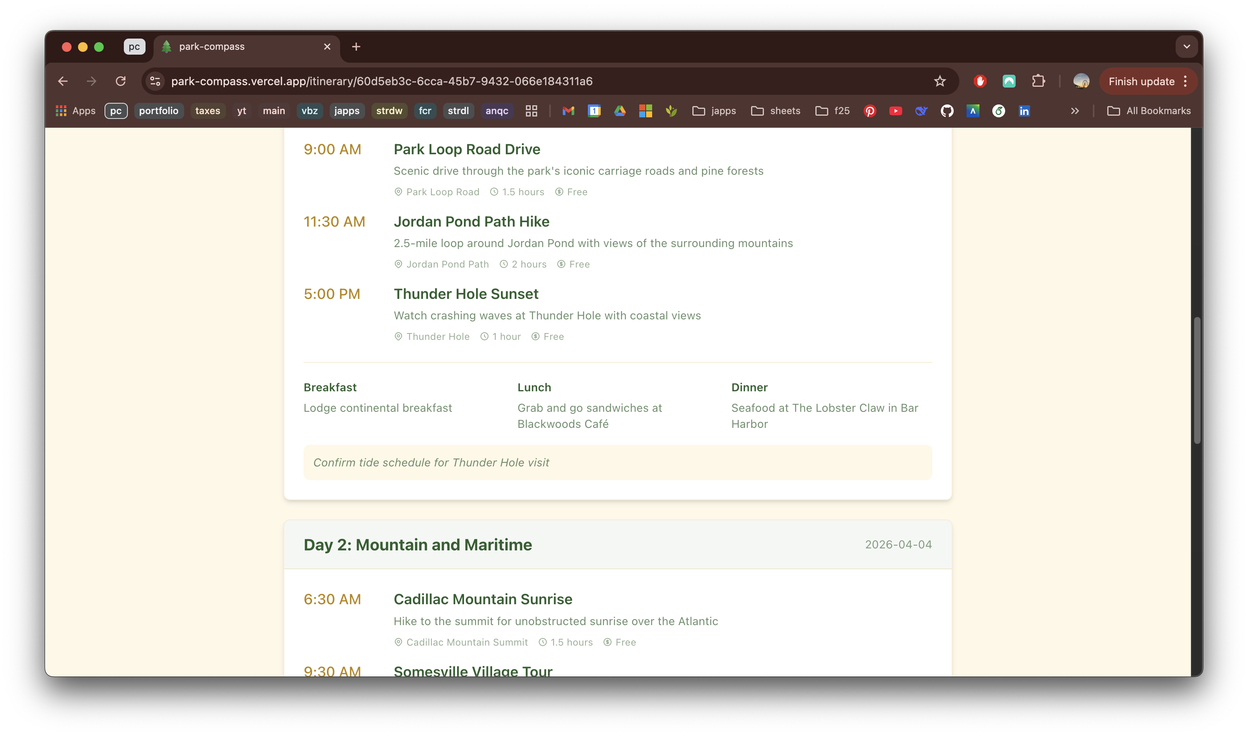The image size is (1248, 736).
Task: Open the pc bookmark group
Action: click(116, 110)
